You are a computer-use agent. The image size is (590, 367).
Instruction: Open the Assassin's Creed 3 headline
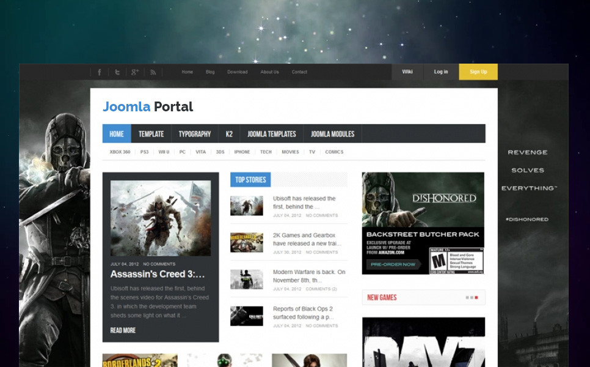pos(158,274)
